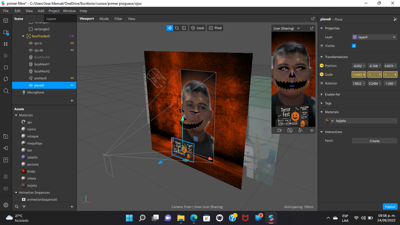Image resolution: width=400 pixels, height=225 pixels.
Task: Open the assets filter icon
Action: (x=24, y=207)
